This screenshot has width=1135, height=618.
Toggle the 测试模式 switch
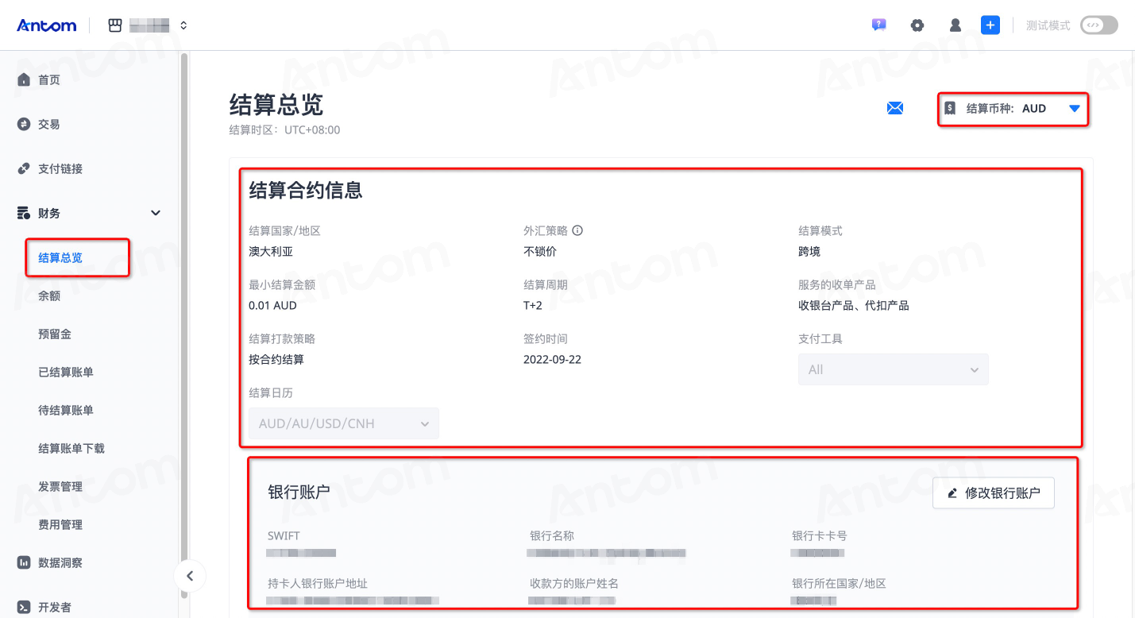click(x=1098, y=25)
